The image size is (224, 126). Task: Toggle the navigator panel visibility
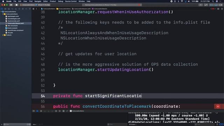point(211,5)
